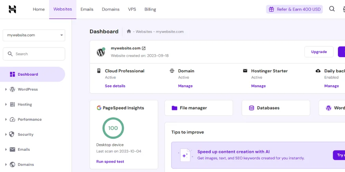This screenshot has height=172, width=345.
Task: Open mywebsite.com external link icon
Action: (144, 48)
